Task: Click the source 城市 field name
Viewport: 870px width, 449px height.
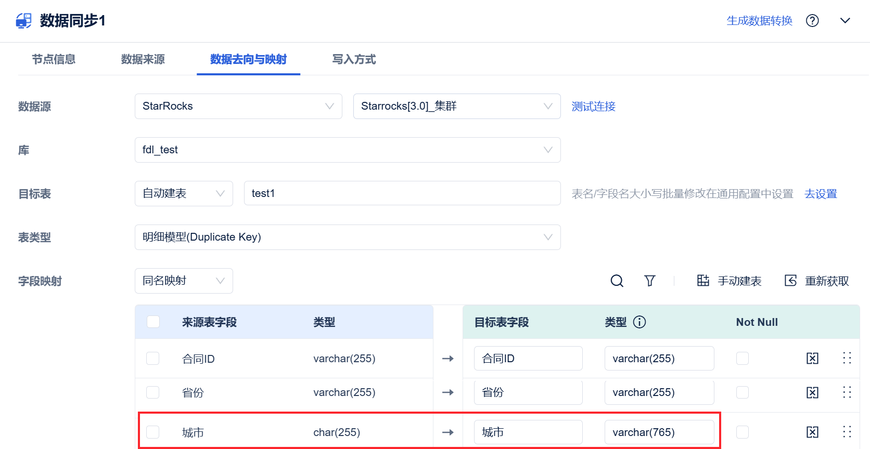Action: pos(193,432)
